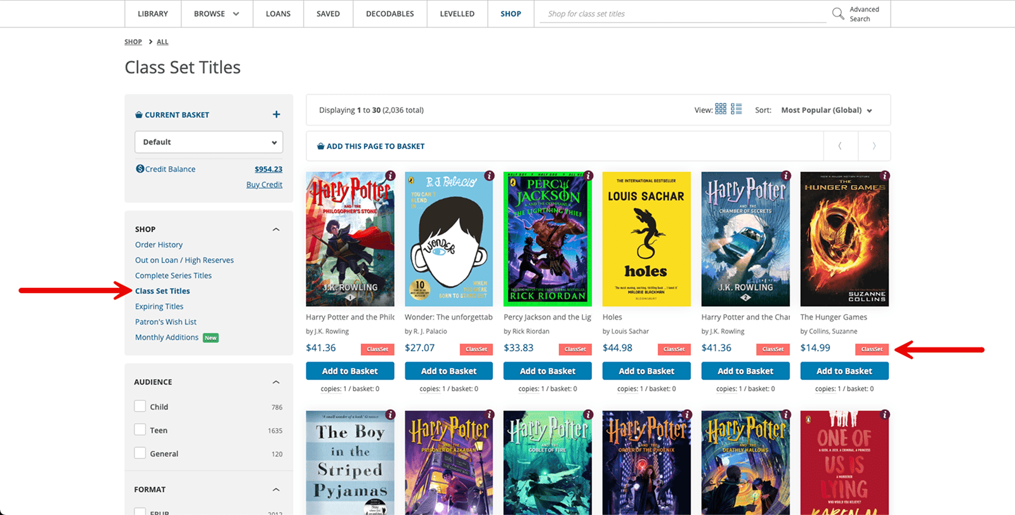Tick the Child audience checkbox

(140, 407)
